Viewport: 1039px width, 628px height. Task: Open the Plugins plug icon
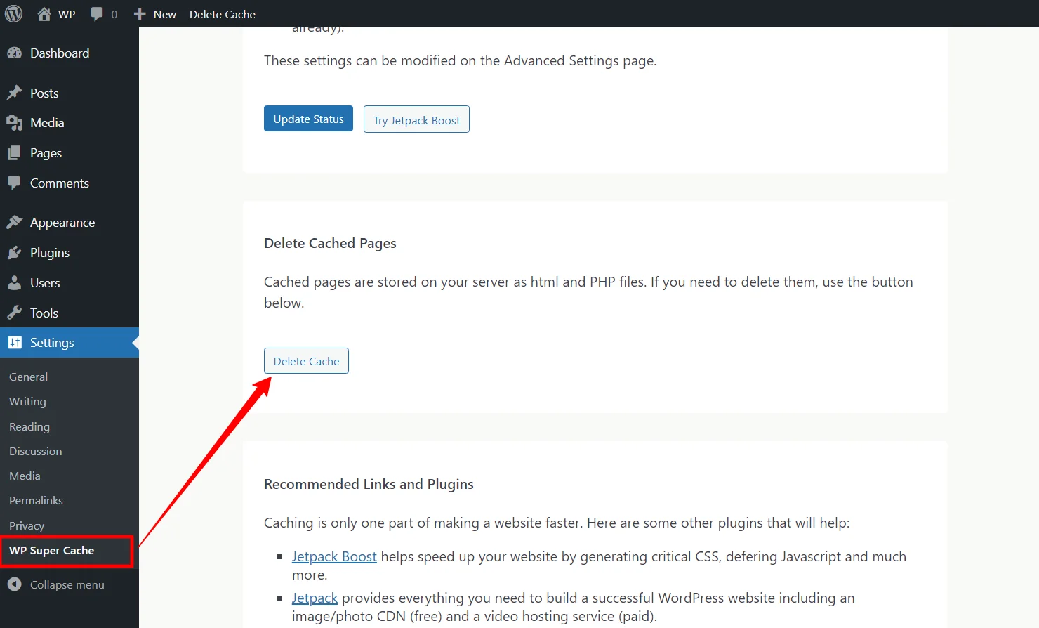click(14, 253)
